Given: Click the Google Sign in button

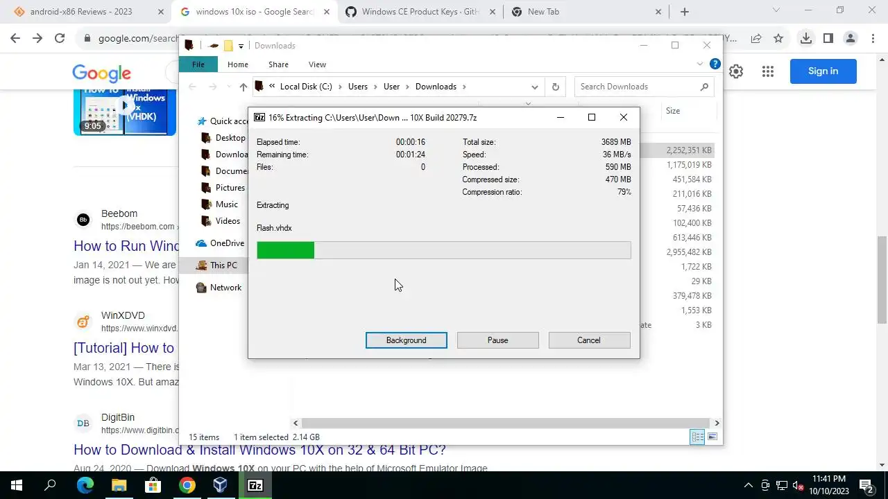Looking at the screenshot, I should click(823, 71).
